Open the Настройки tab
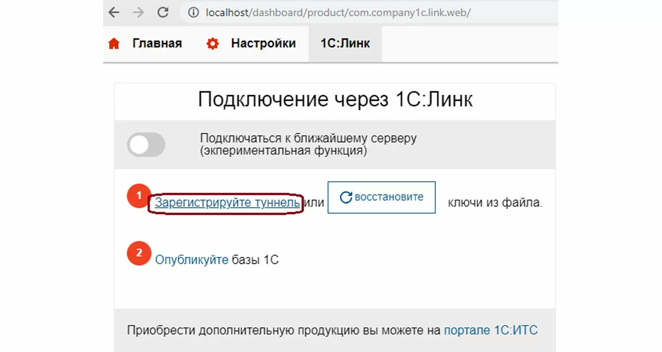 (x=263, y=44)
